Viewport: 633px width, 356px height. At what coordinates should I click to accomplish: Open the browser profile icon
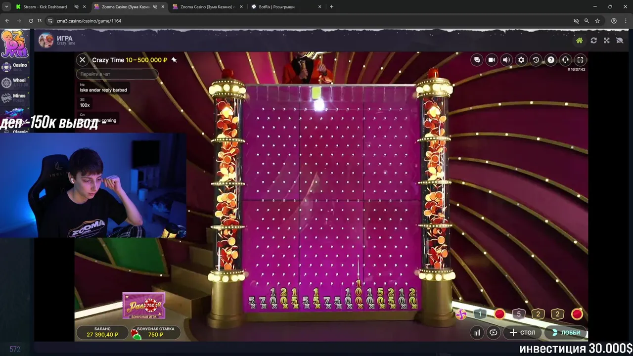coord(614,21)
